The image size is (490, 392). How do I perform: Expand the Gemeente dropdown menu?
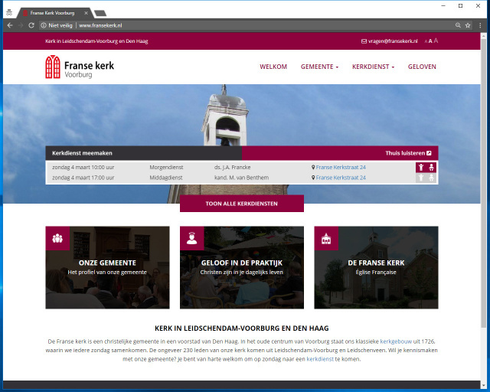pos(319,67)
